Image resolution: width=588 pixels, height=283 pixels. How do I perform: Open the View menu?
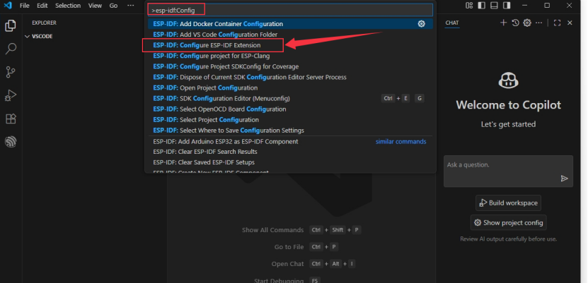95,6
